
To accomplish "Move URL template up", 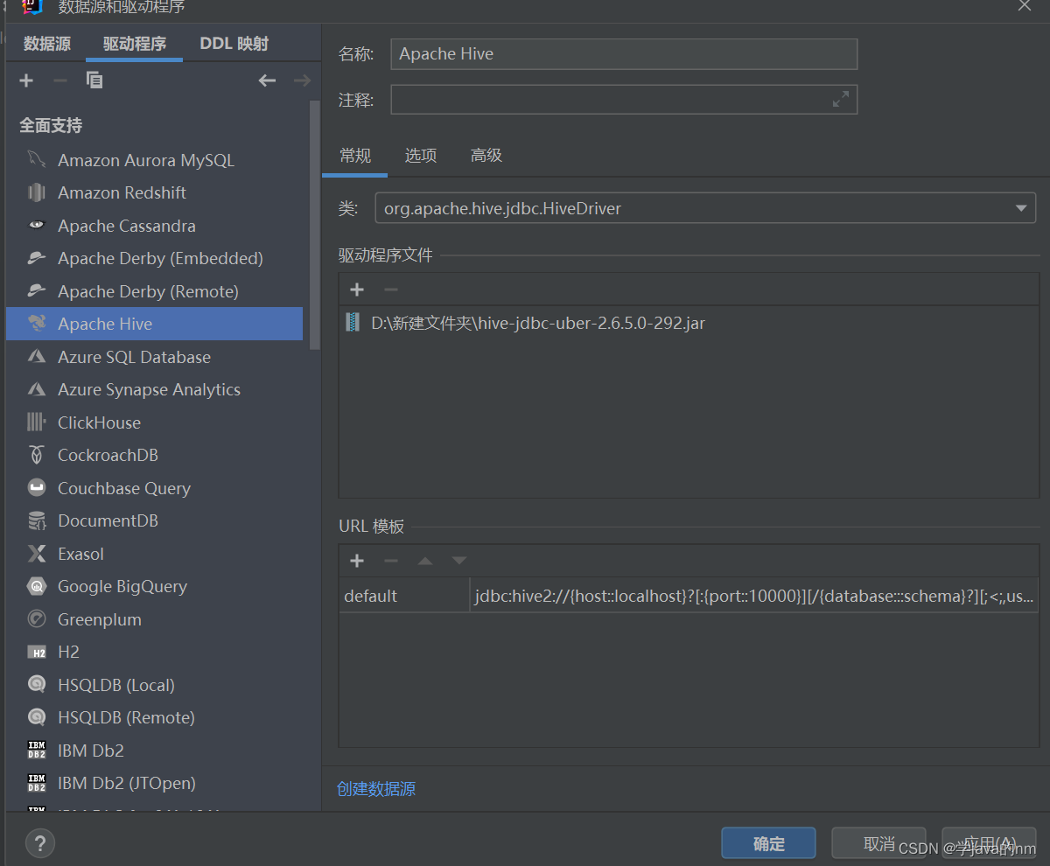I will pos(425,561).
